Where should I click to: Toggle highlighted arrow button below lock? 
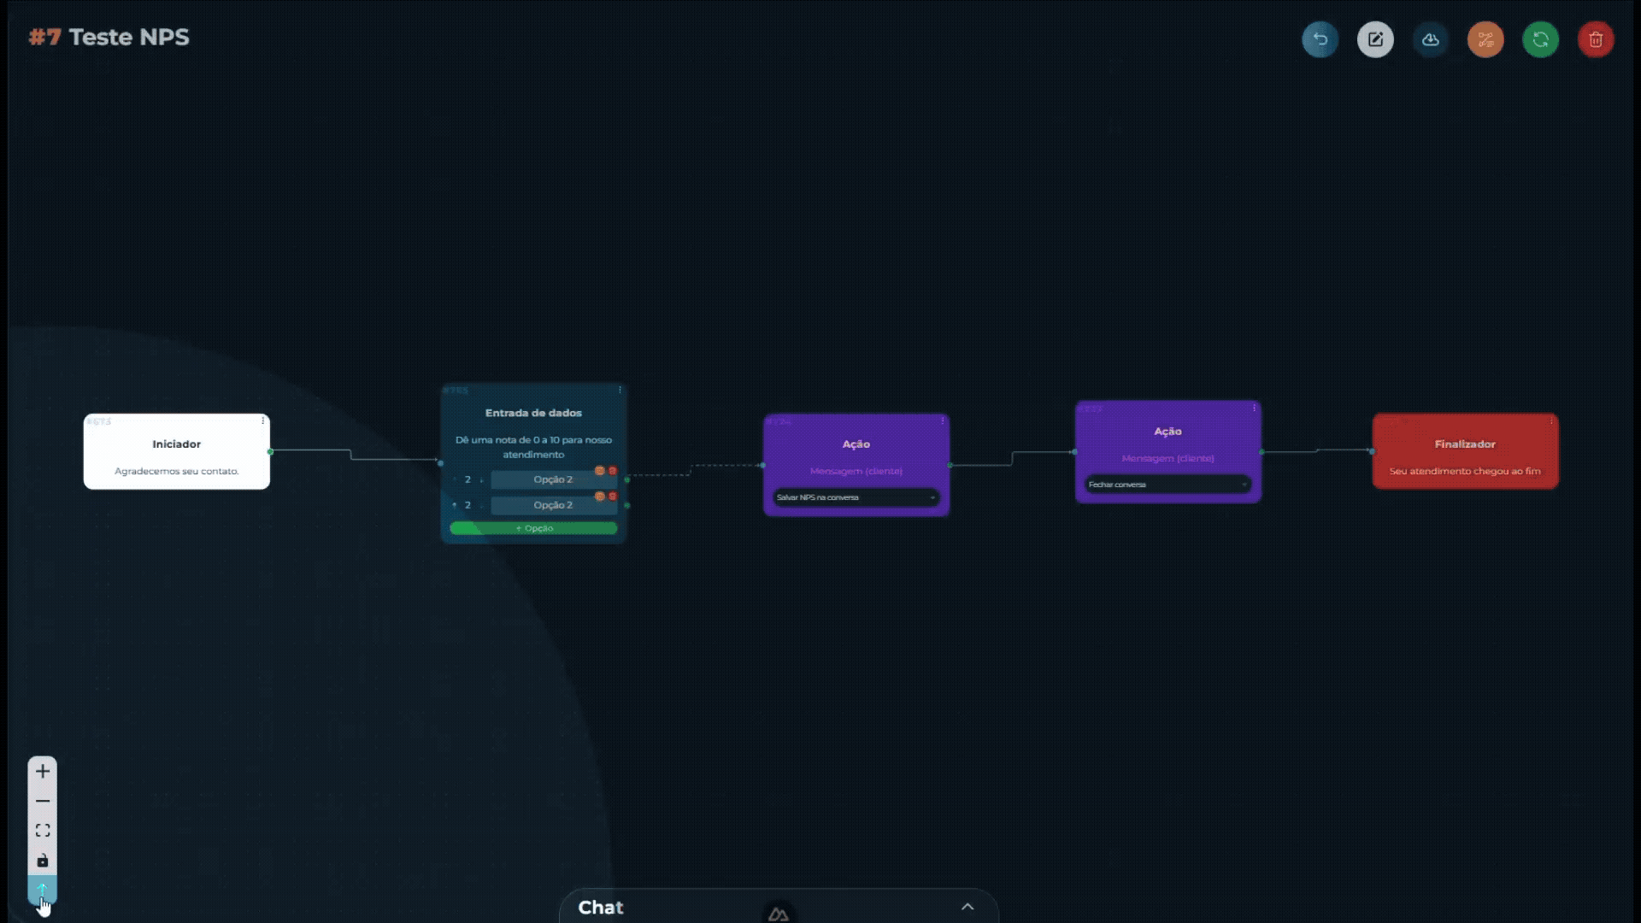[43, 890]
